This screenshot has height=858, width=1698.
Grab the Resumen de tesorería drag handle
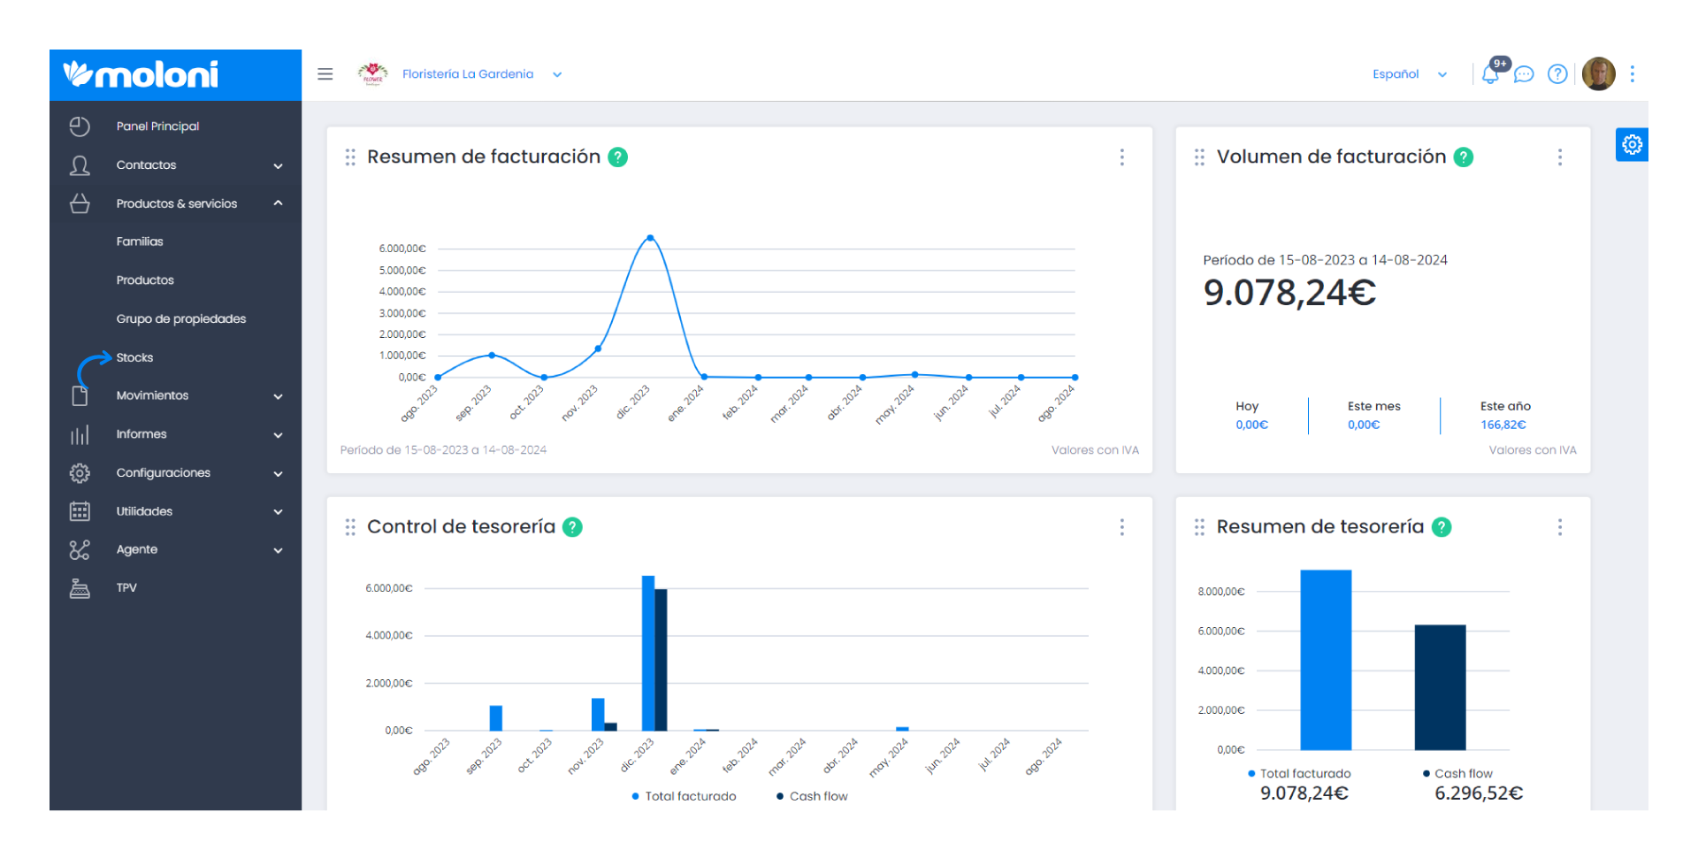pos(1199,527)
